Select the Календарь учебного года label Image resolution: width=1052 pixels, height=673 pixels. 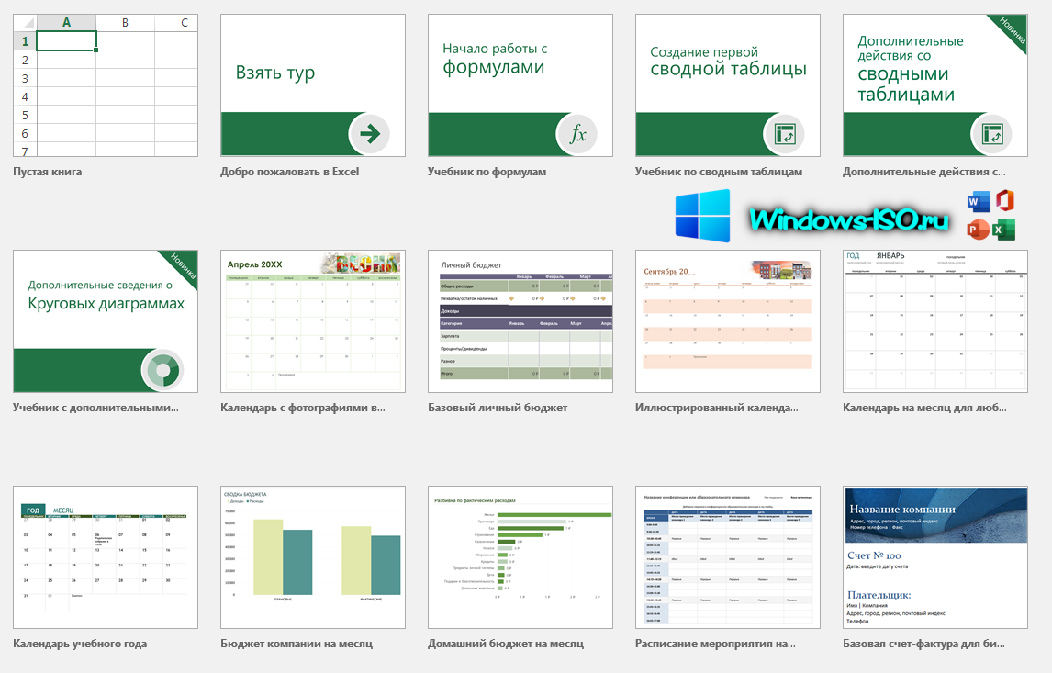[x=80, y=645]
